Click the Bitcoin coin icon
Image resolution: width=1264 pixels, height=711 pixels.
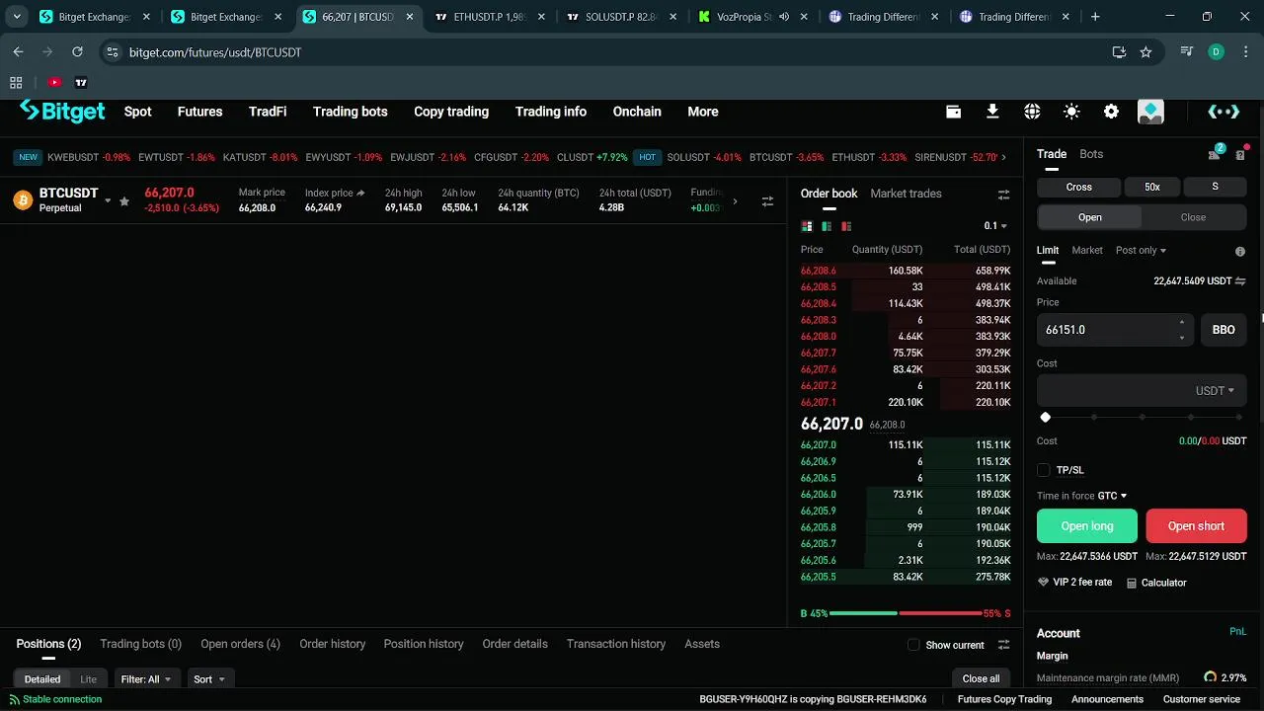(x=23, y=200)
